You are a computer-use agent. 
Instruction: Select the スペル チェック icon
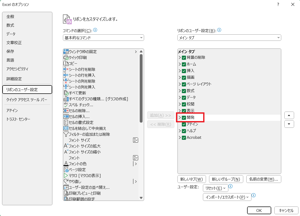click(x=66, y=105)
